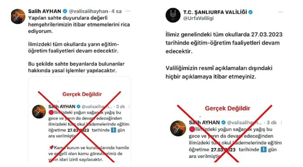Click the red circle emoji in left embedded tweet

pos(51,112)
